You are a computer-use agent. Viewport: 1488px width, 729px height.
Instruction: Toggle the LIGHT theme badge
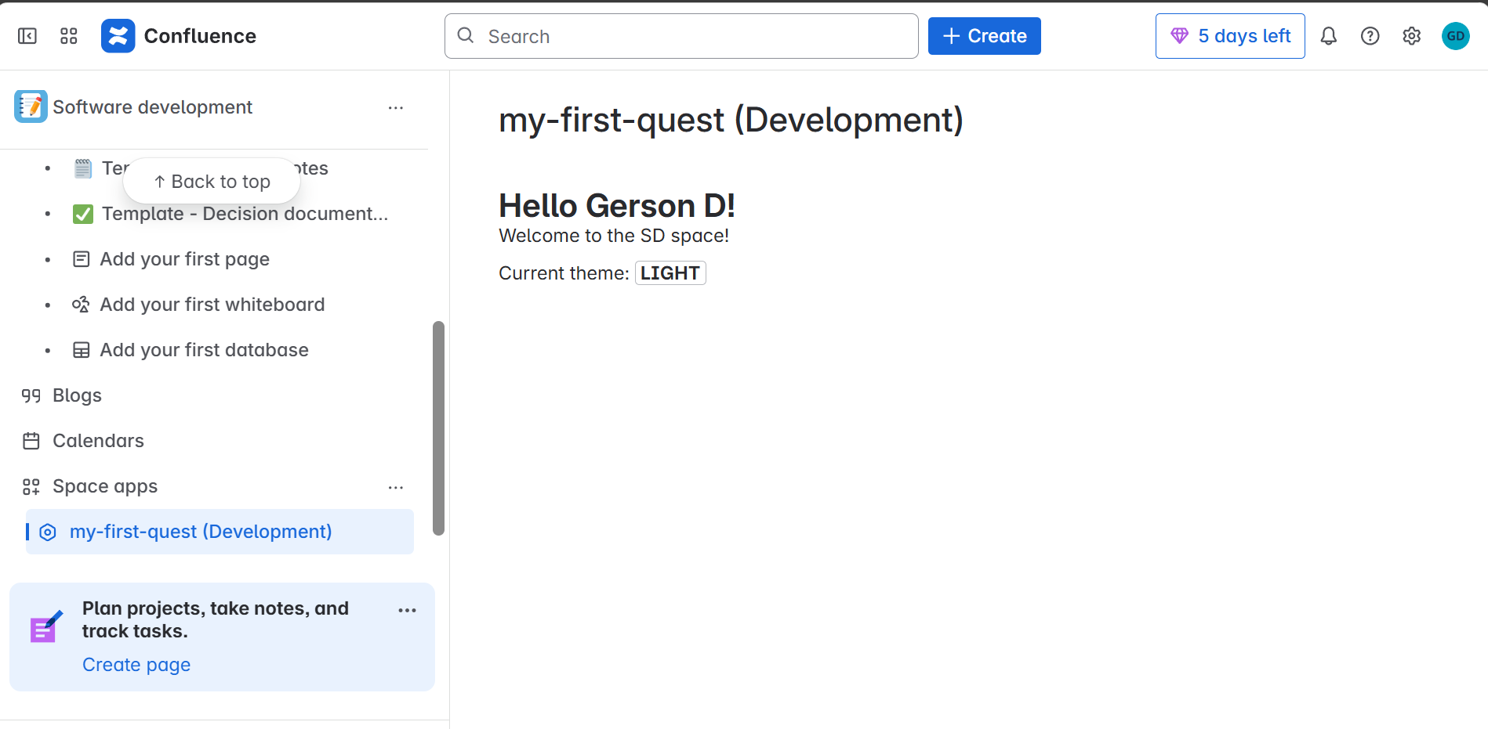[670, 272]
